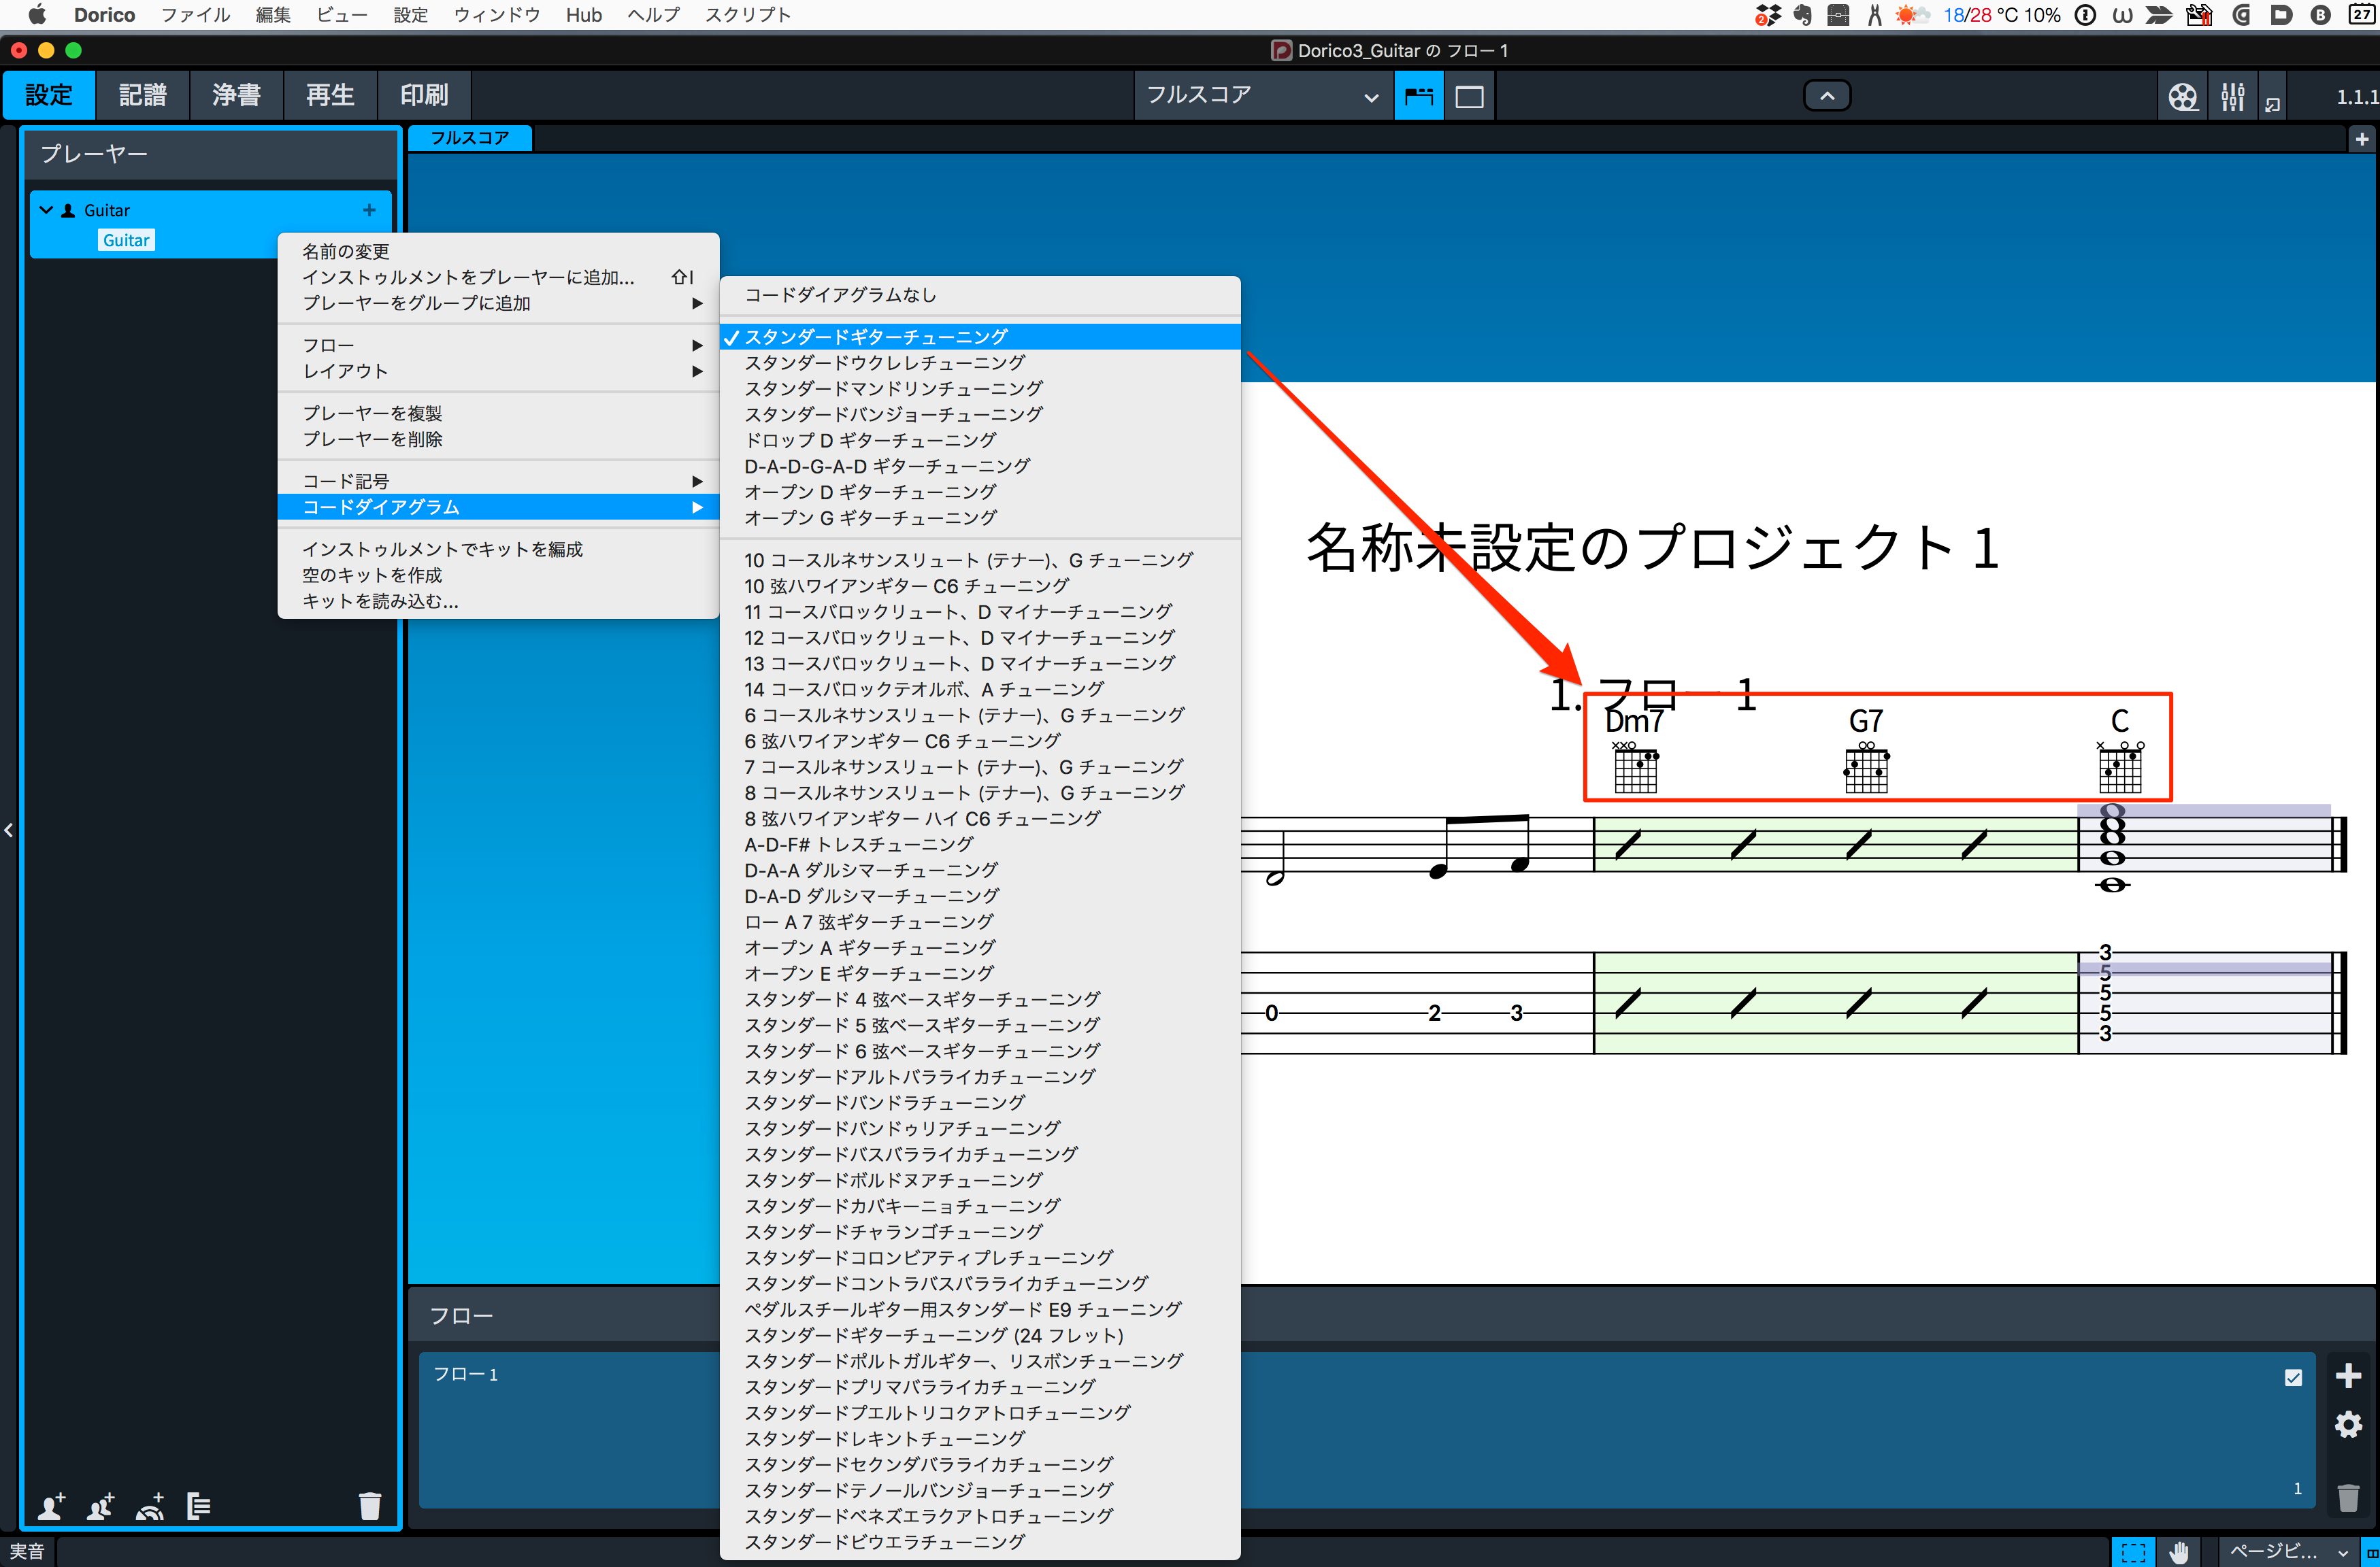
Task: Open the video window icon
Action: (x=2182, y=97)
